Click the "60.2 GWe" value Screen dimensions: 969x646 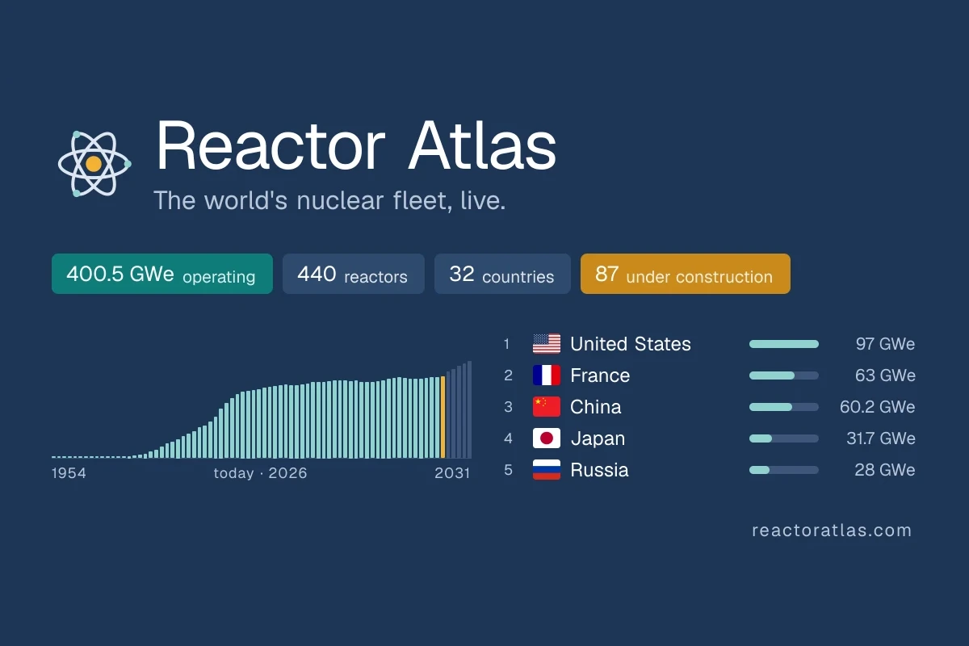(x=878, y=407)
